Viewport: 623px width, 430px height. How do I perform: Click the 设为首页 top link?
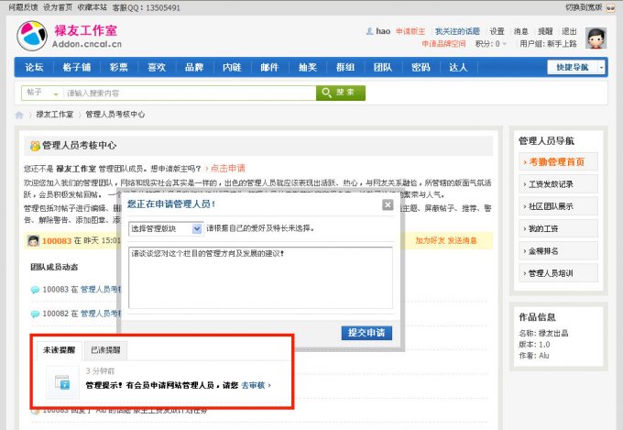click(58, 7)
